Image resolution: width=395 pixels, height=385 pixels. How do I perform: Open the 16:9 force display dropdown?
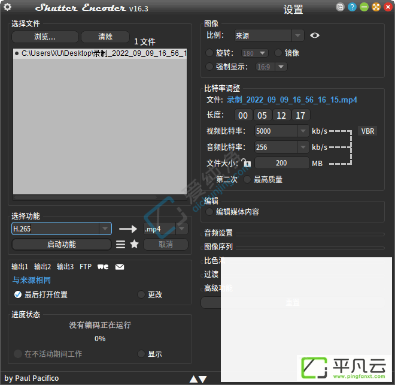(271, 67)
